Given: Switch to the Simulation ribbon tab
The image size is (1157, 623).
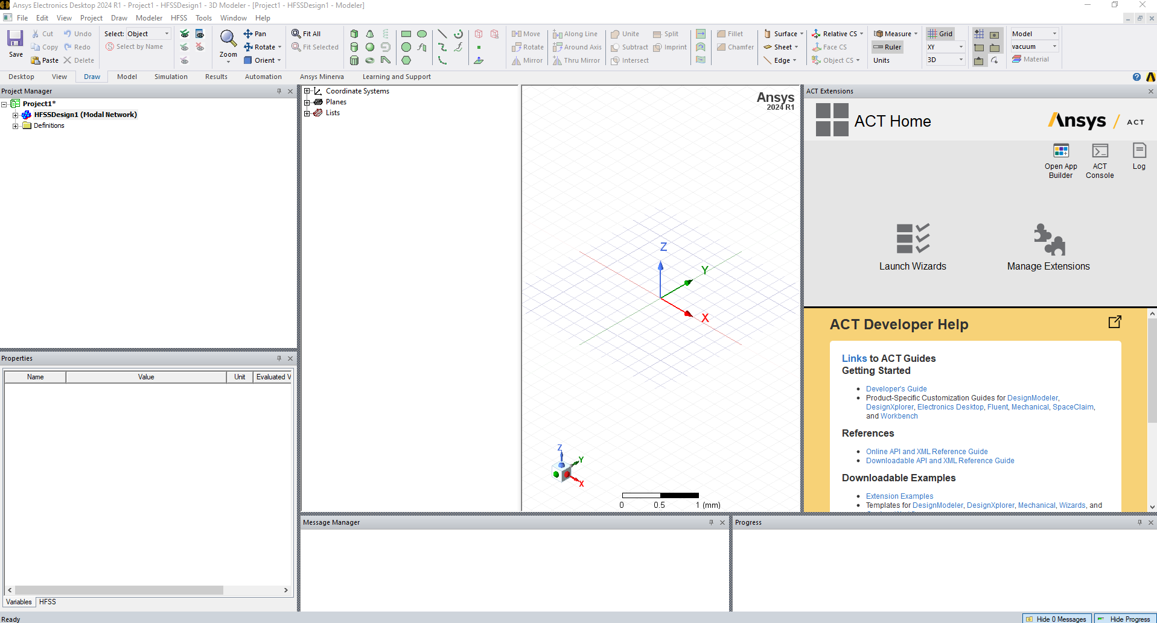Looking at the screenshot, I should point(171,77).
